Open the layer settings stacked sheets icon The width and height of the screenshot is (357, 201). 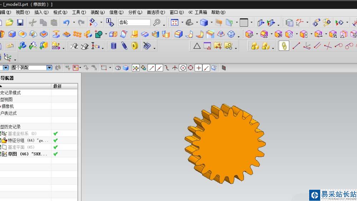289,22
